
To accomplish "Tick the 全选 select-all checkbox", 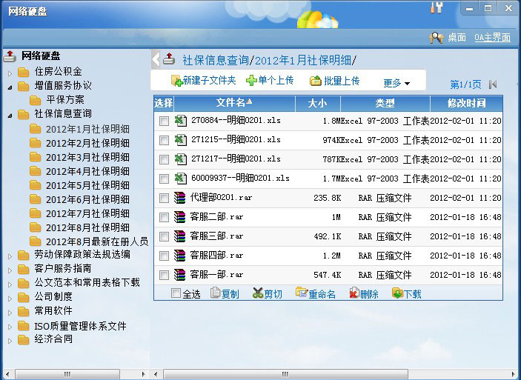I will tap(176, 293).
